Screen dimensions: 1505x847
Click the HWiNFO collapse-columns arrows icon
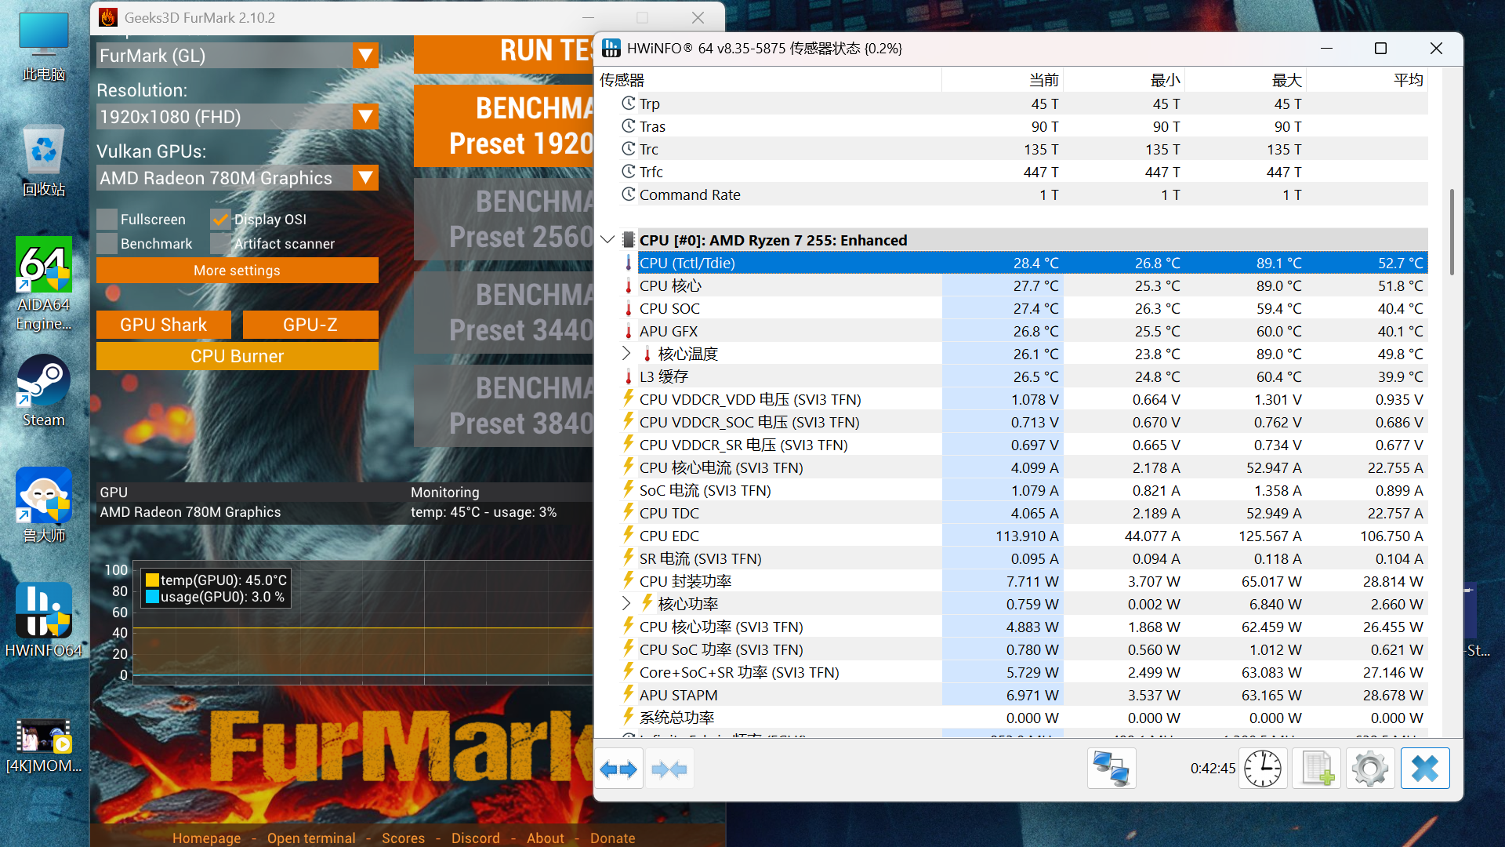(x=669, y=769)
